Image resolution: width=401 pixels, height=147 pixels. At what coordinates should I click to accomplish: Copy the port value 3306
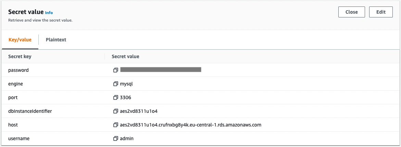point(116,97)
